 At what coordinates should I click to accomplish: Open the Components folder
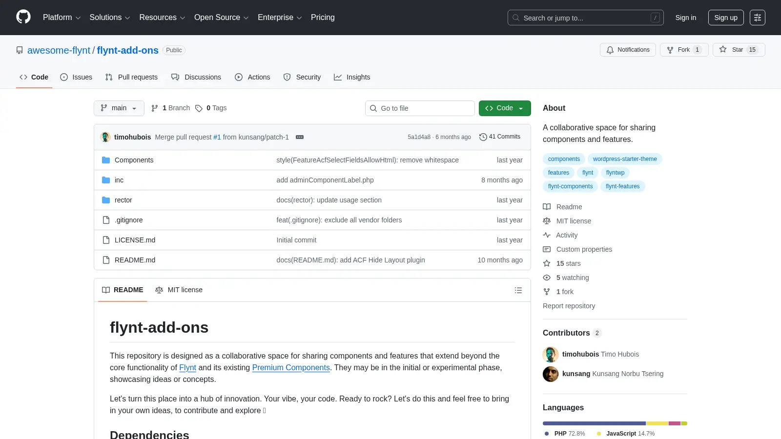click(x=134, y=160)
